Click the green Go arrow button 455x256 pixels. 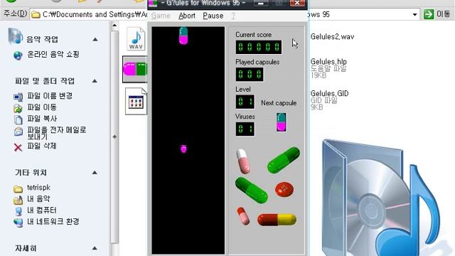pos(429,14)
